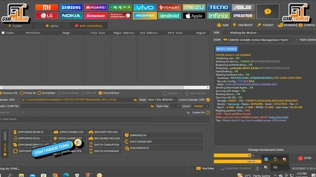This screenshot has width=316, height=177.
Task: Run [OPPO|RMX] Erase ID
Action: coord(31,132)
